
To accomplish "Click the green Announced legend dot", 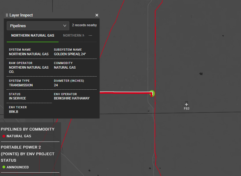I will point(4,167).
